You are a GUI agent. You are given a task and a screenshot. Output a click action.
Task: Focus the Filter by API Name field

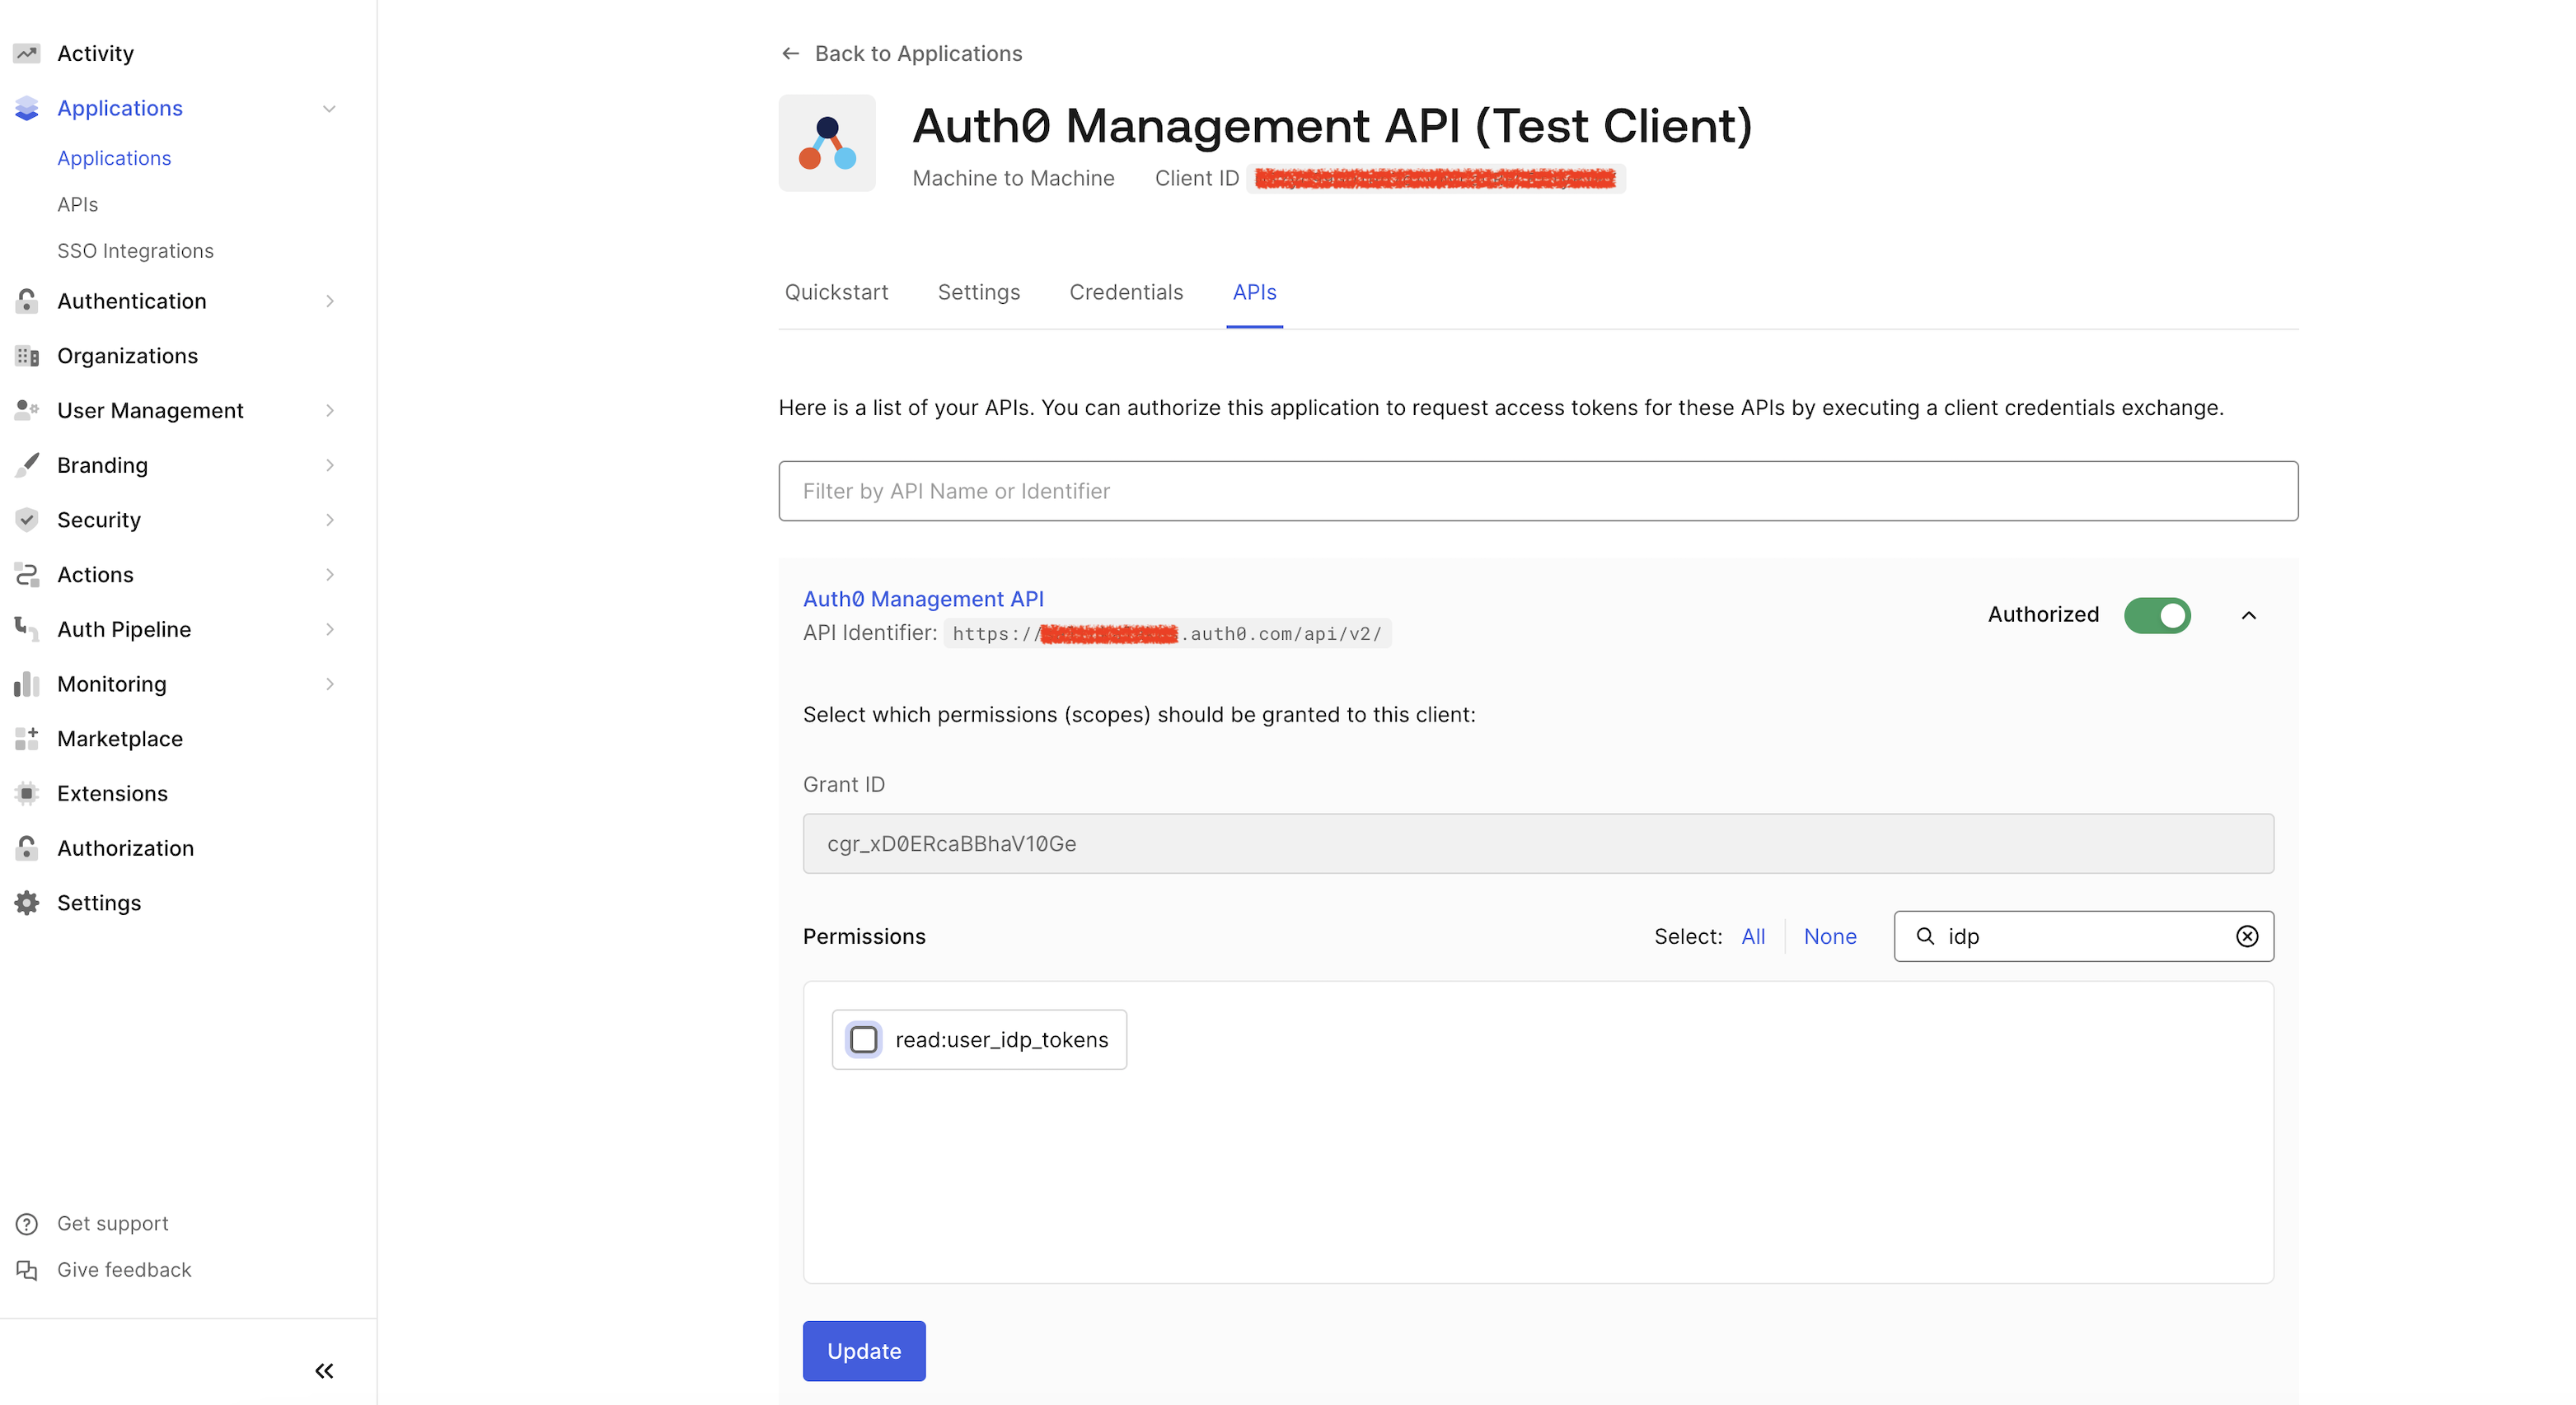(1538, 491)
